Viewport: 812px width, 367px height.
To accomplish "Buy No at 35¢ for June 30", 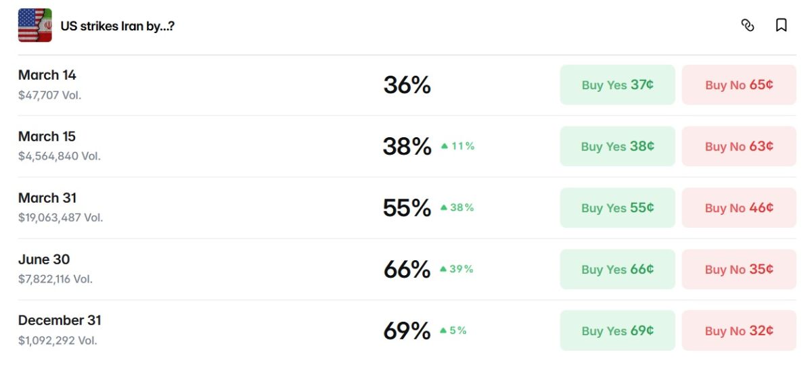I will pos(739,270).
